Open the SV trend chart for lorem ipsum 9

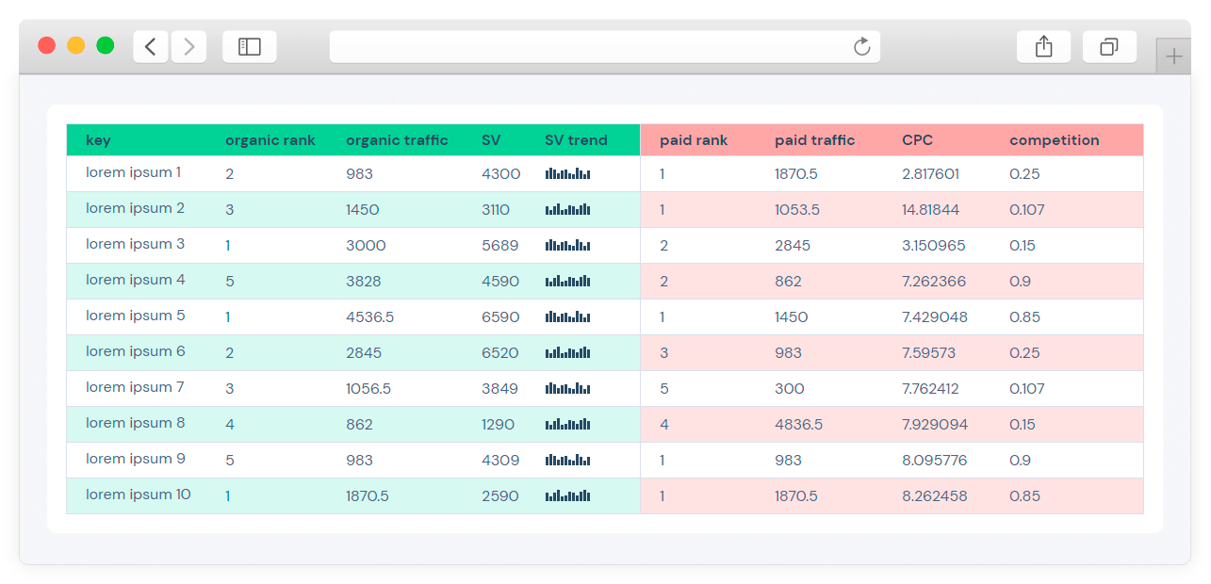[567, 460]
